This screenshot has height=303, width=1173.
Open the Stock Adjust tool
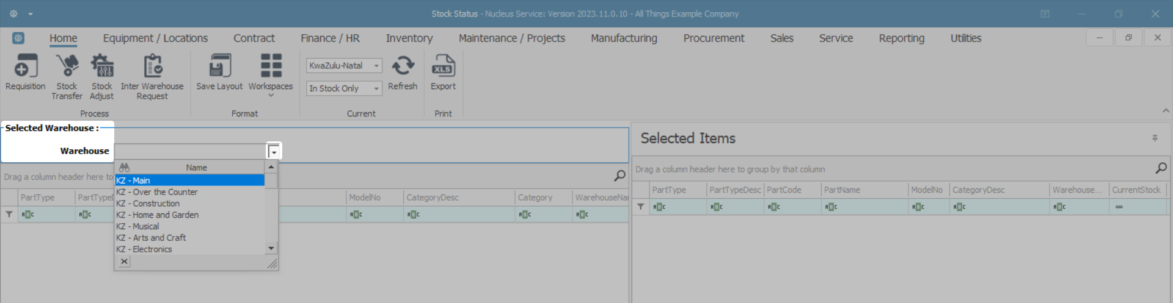coord(102,67)
